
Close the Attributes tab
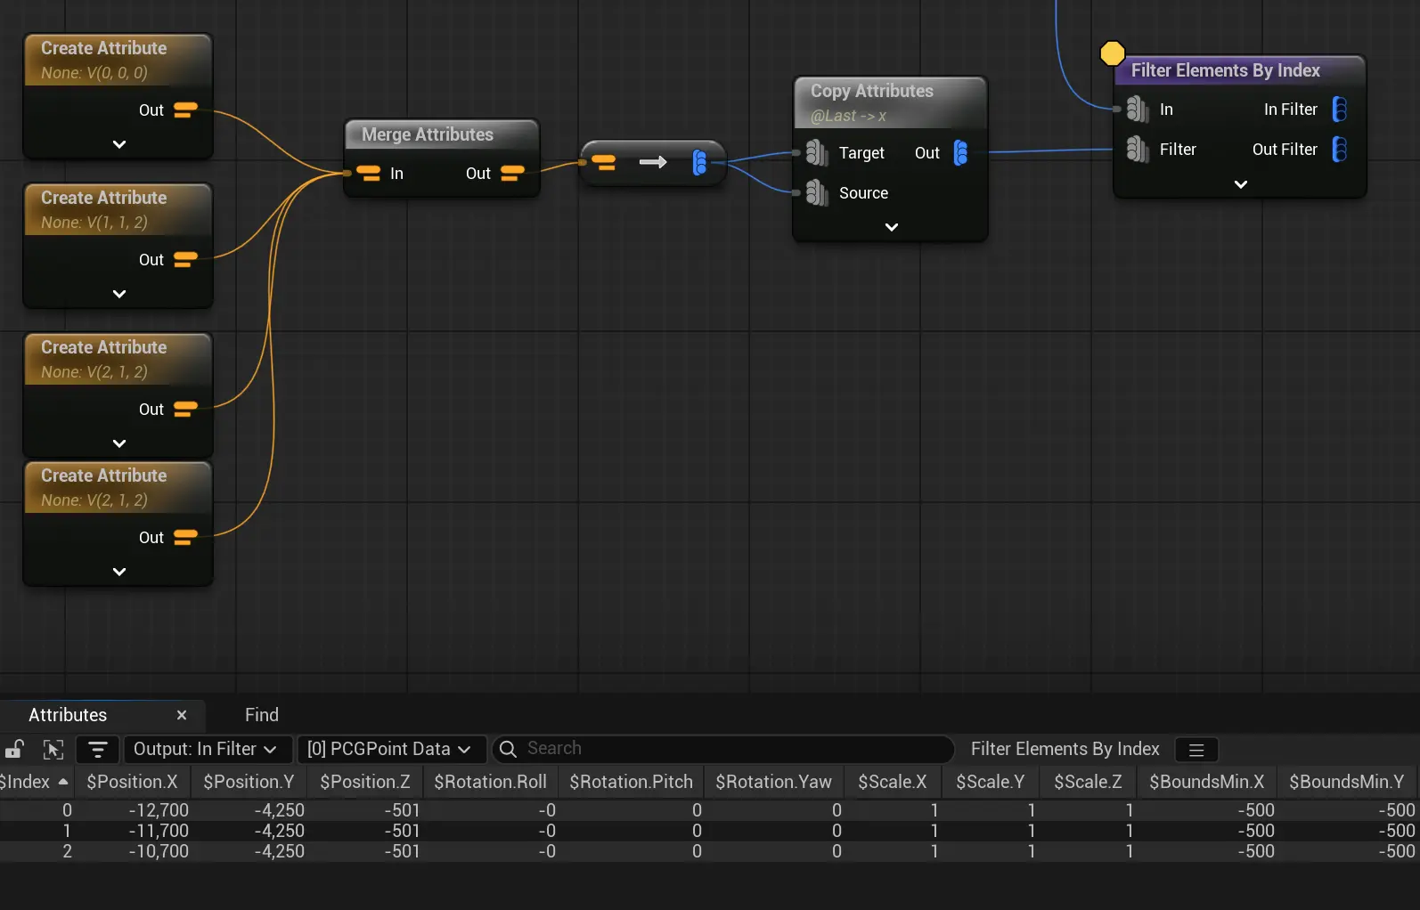pyautogui.click(x=182, y=715)
